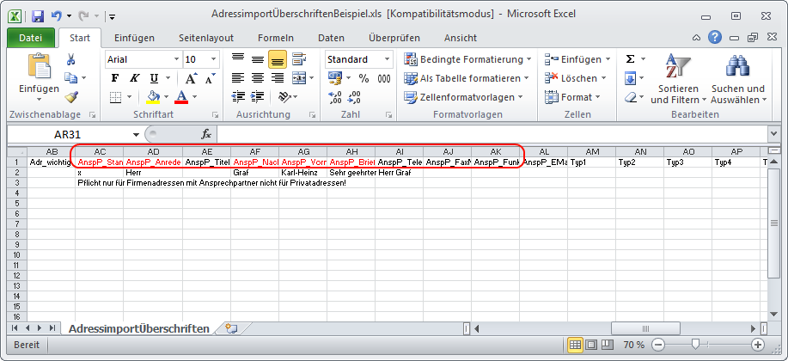This screenshot has width=788, height=361.
Task: Expand the Zellenformatvorlagen gallery
Action: [x=463, y=96]
